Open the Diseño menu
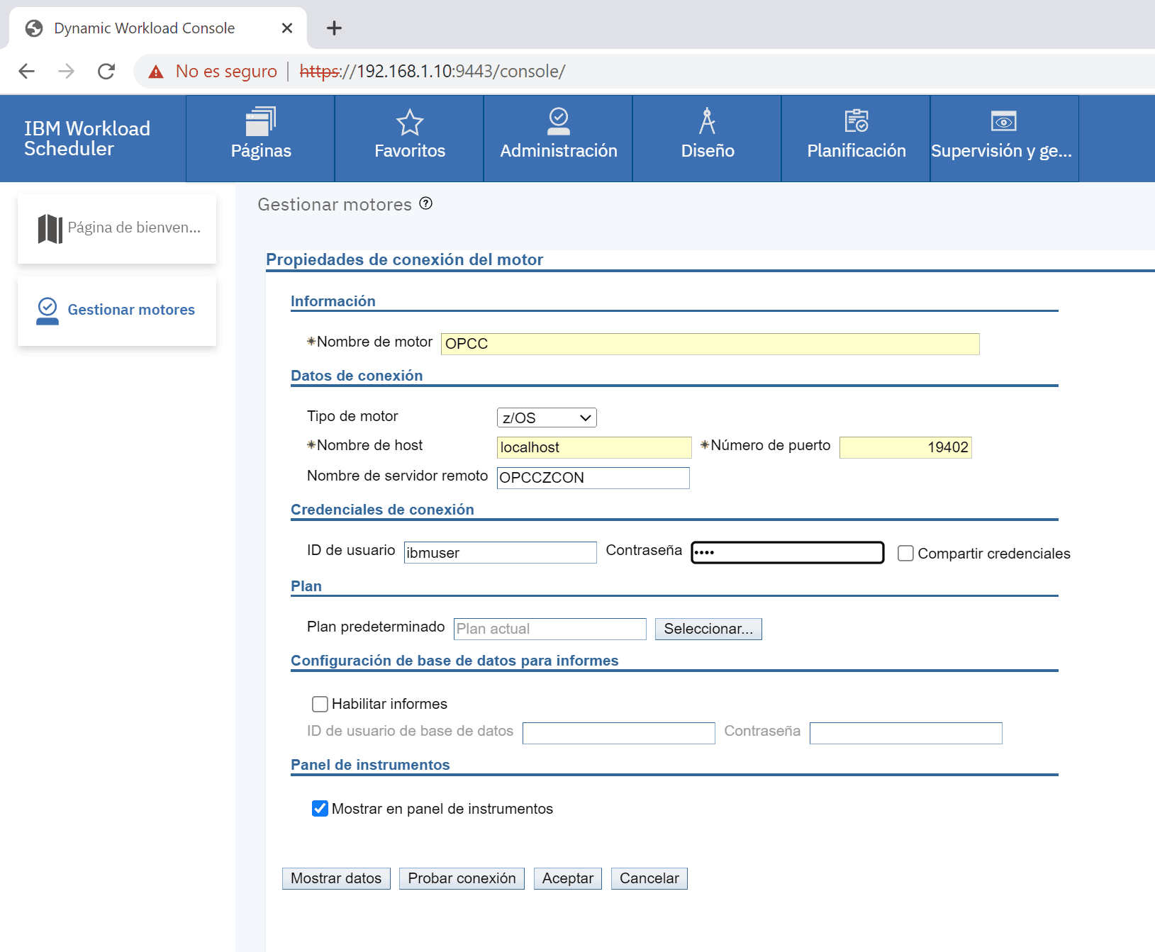The width and height of the screenshot is (1155, 952). point(707,138)
